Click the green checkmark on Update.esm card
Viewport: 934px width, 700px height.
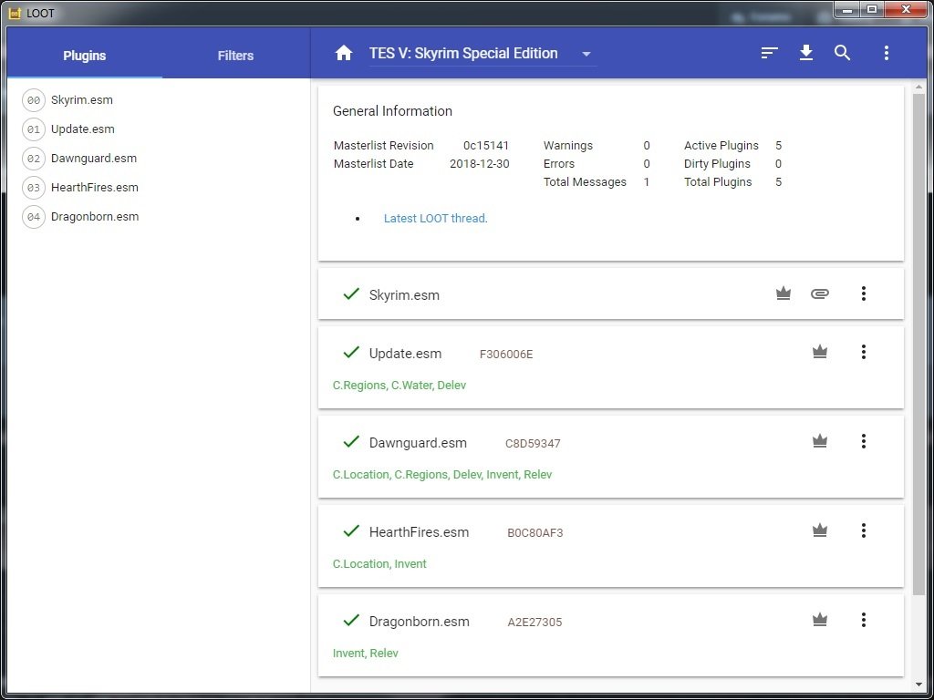351,352
